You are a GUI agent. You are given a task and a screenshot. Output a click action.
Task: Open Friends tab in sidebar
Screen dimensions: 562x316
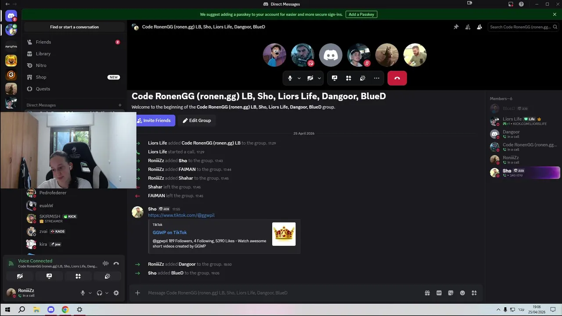(74, 42)
